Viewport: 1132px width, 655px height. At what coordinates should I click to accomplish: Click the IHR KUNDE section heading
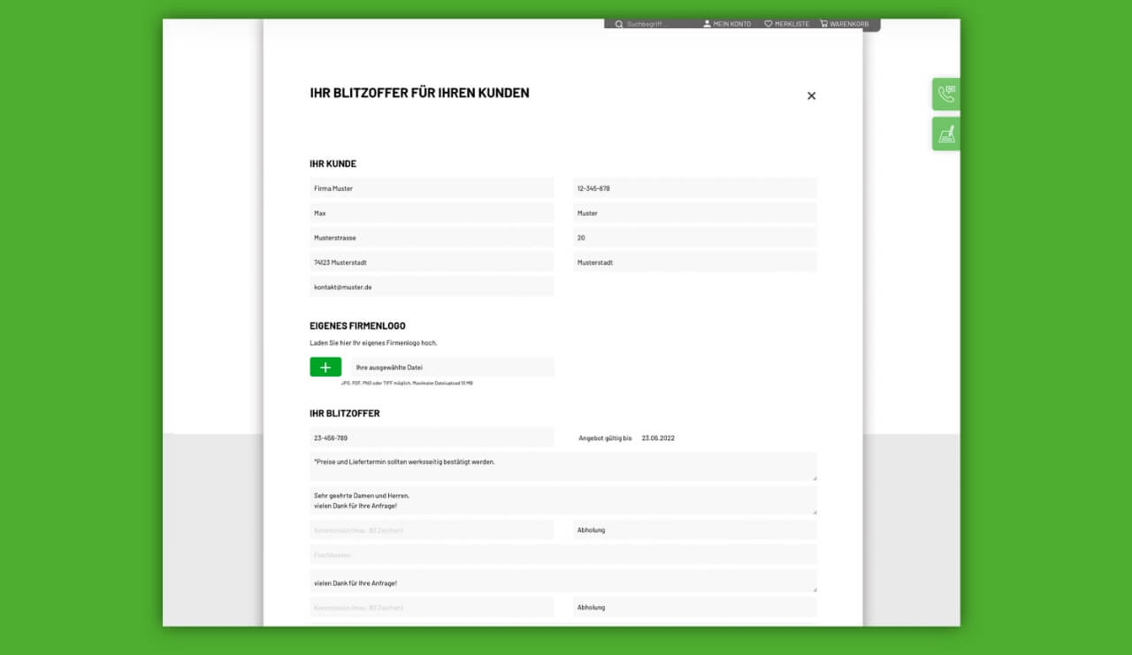[x=333, y=164]
